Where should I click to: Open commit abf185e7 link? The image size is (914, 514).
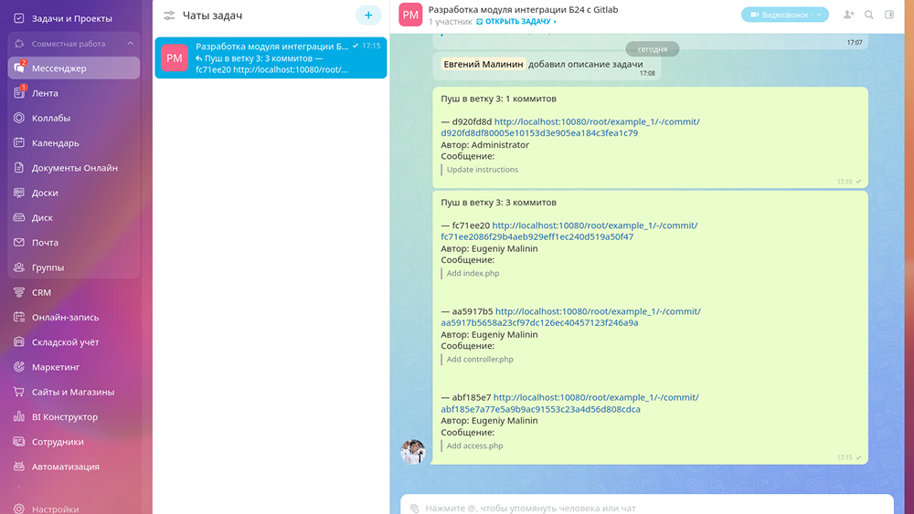[569, 403]
